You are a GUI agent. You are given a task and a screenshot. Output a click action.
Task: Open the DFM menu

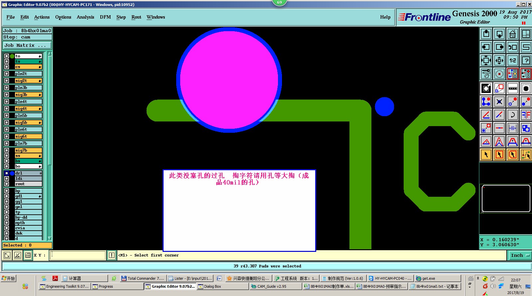tap(105, 17)
